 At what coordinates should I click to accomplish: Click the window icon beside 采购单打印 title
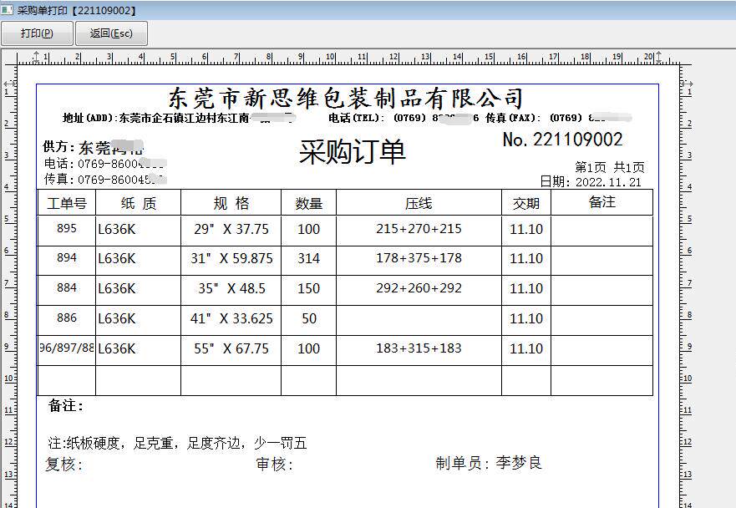7,10
